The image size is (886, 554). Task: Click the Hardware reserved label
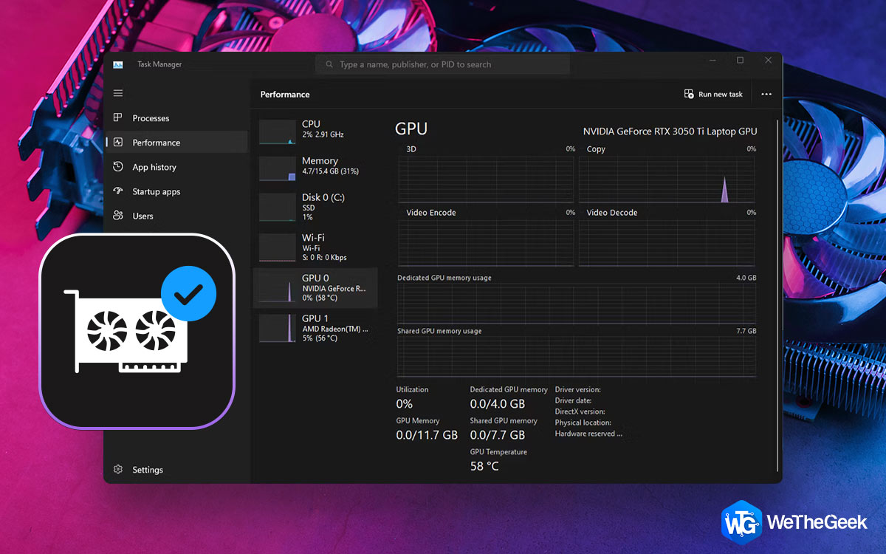(588, 434)
